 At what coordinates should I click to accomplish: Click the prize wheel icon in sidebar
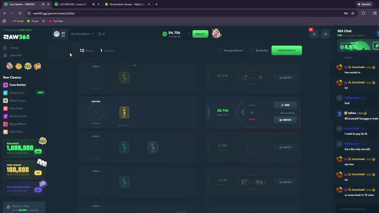(x=10, y=66)
